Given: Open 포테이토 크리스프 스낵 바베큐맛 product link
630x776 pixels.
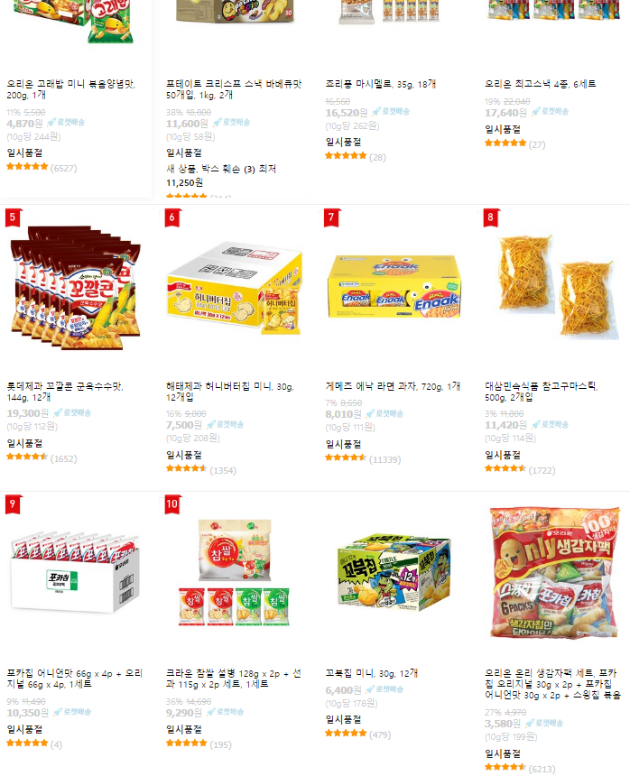Looking at the screenshot, I should click(234, 89).
